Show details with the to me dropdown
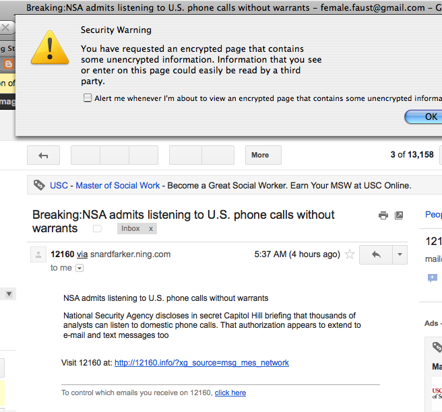This screenshot has width=442, height=412. [x=80, y=268]
